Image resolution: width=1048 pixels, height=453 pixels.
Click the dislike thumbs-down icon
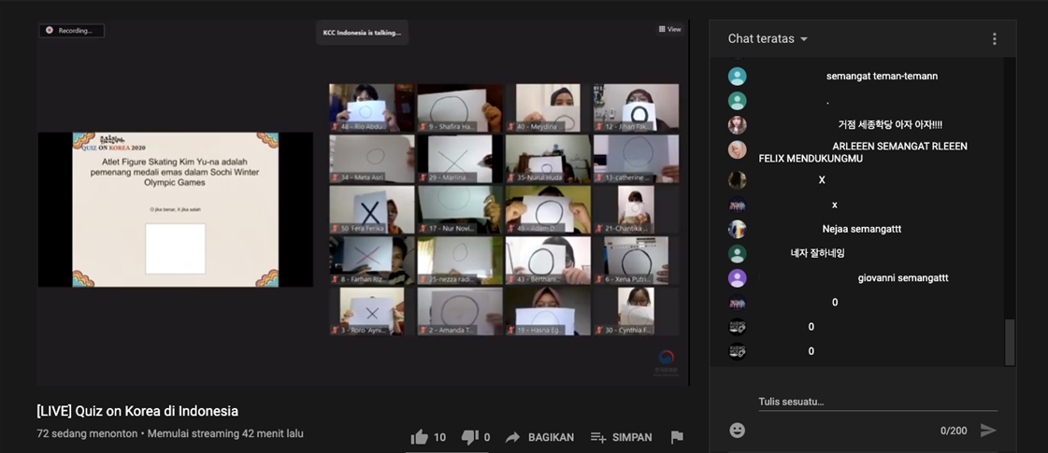(x=470, y=437)
